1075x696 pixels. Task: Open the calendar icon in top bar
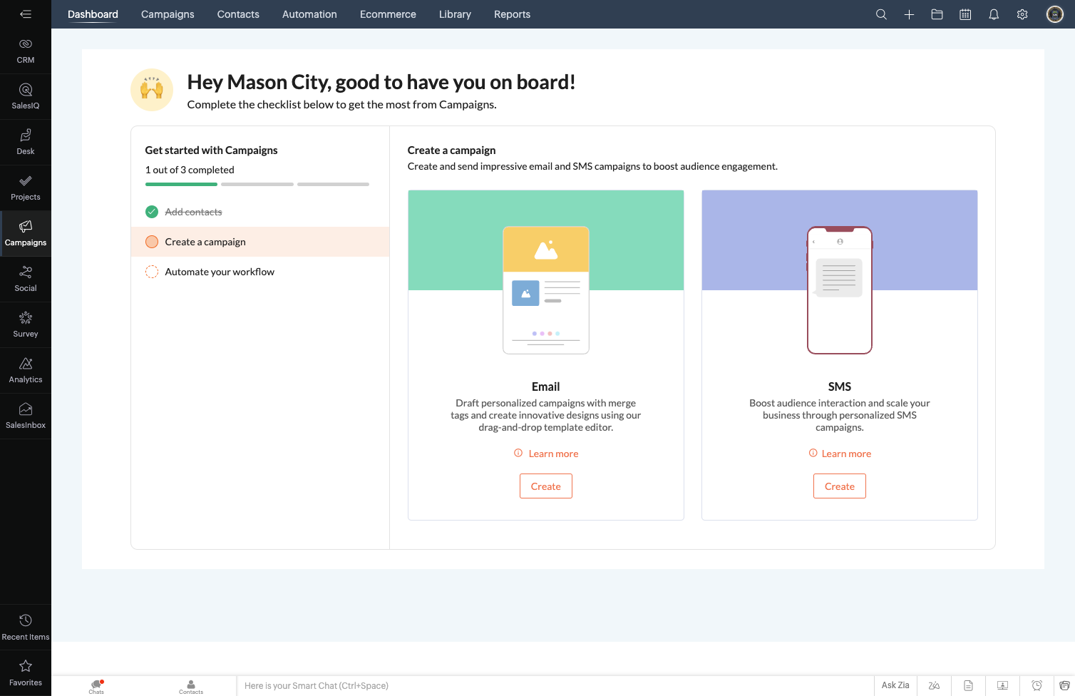click(965, 14)
